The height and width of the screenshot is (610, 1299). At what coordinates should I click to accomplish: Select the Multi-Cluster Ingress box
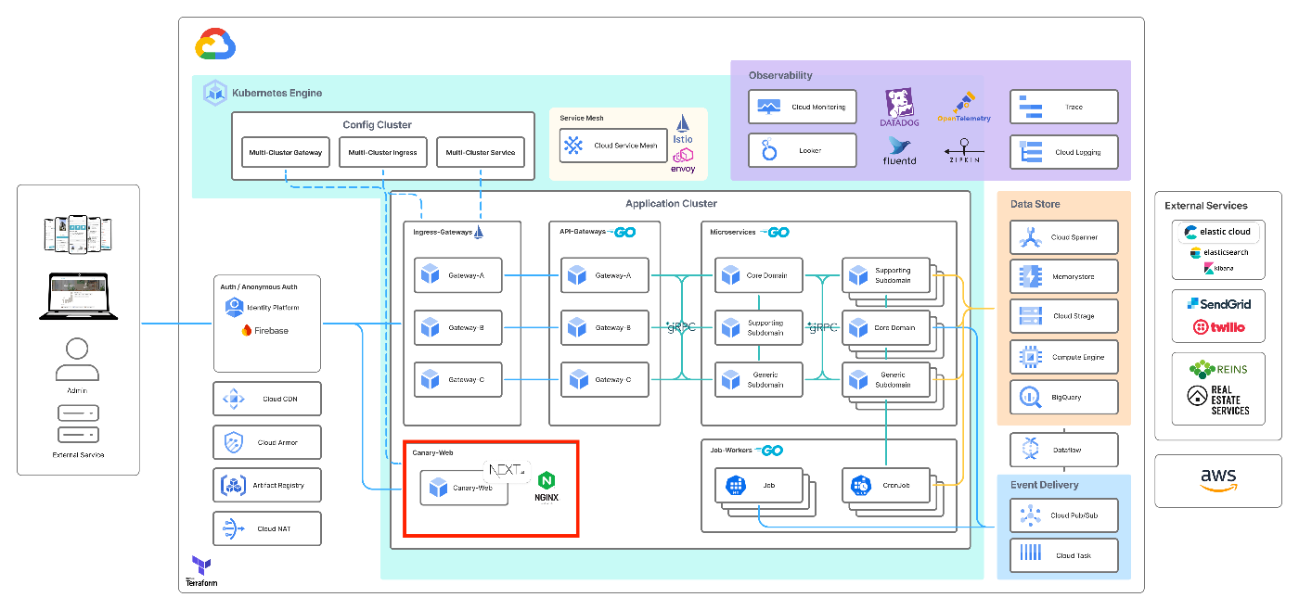point(383,153)
